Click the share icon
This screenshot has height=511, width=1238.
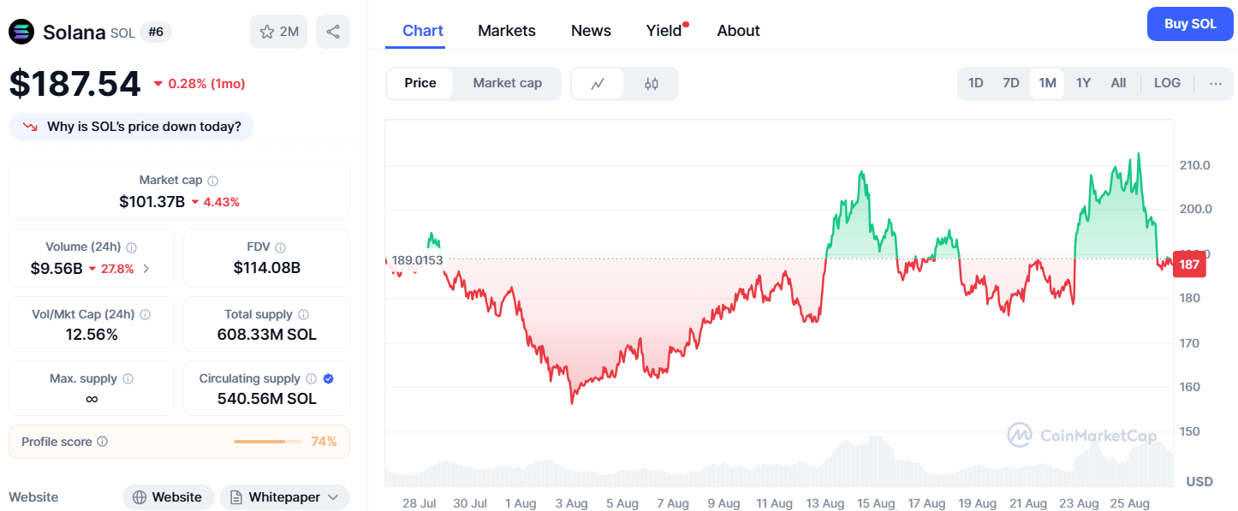[x=332, y=31]
